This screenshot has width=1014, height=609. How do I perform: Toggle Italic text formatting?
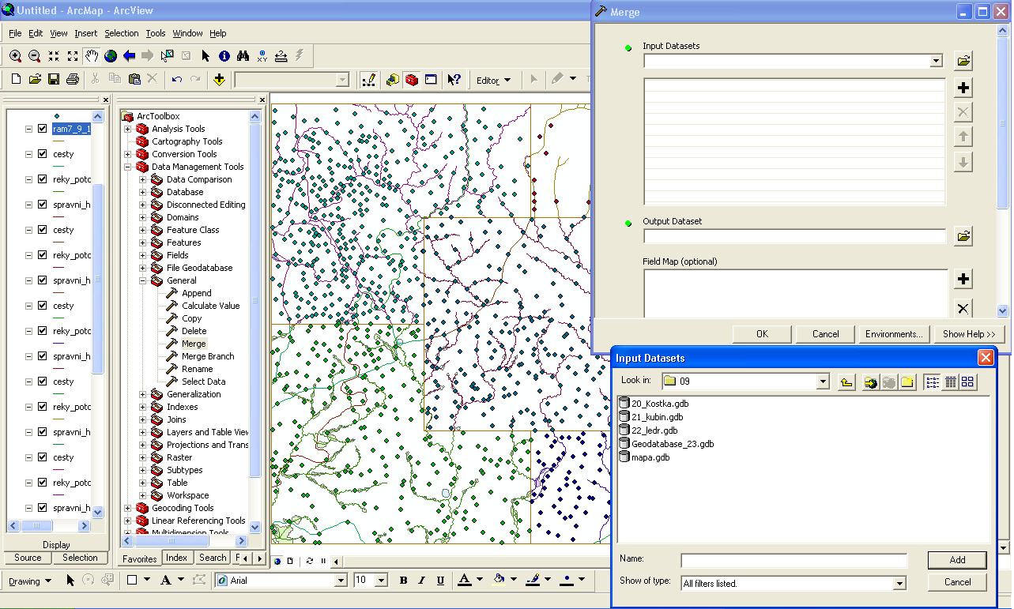pyautogui.click(x=421, y=581)
